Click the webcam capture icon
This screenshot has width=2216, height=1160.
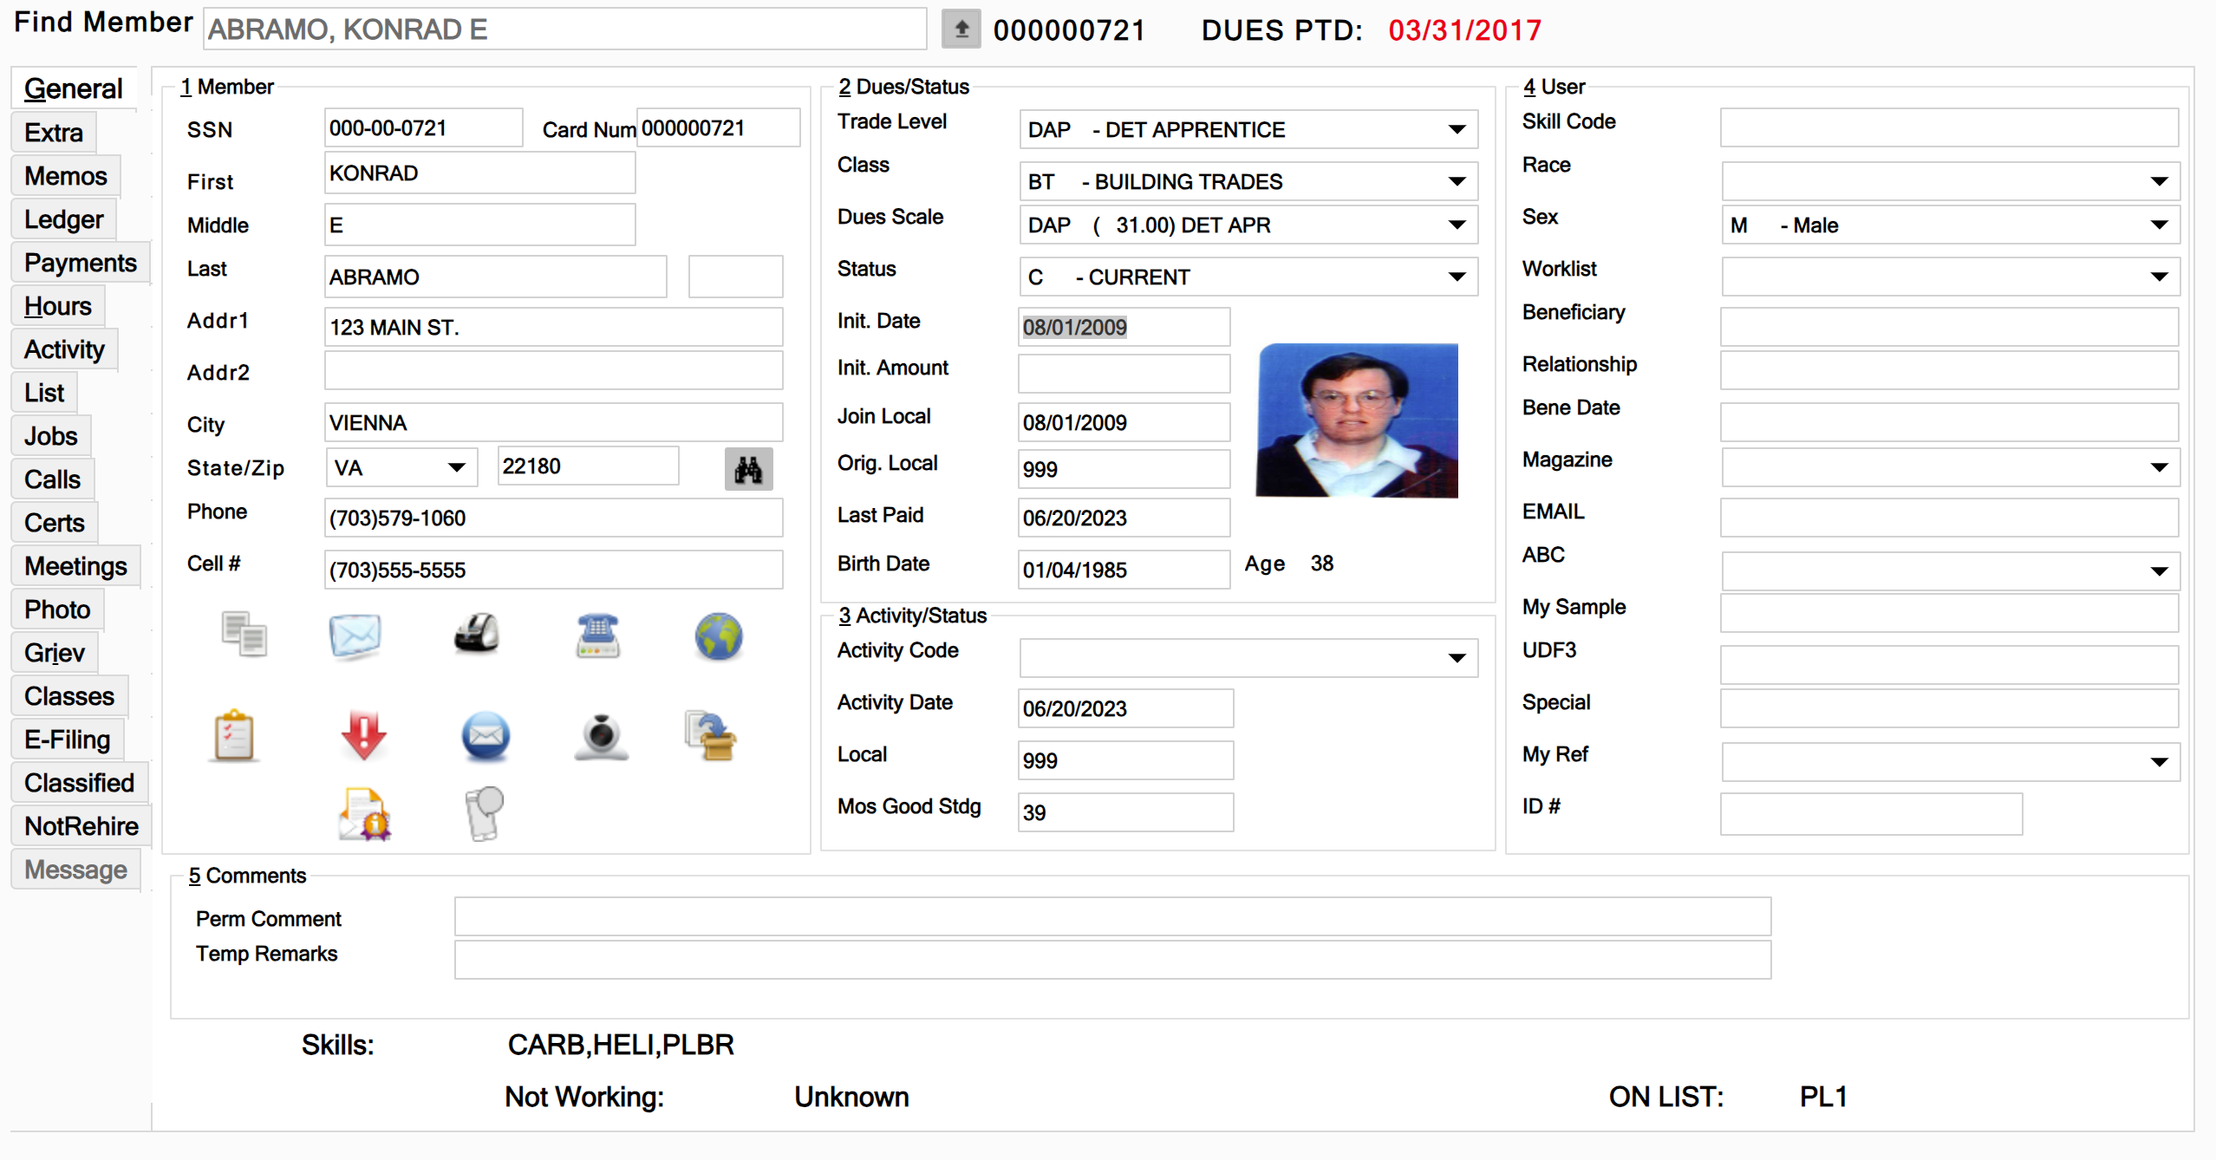tap(601, 737)
